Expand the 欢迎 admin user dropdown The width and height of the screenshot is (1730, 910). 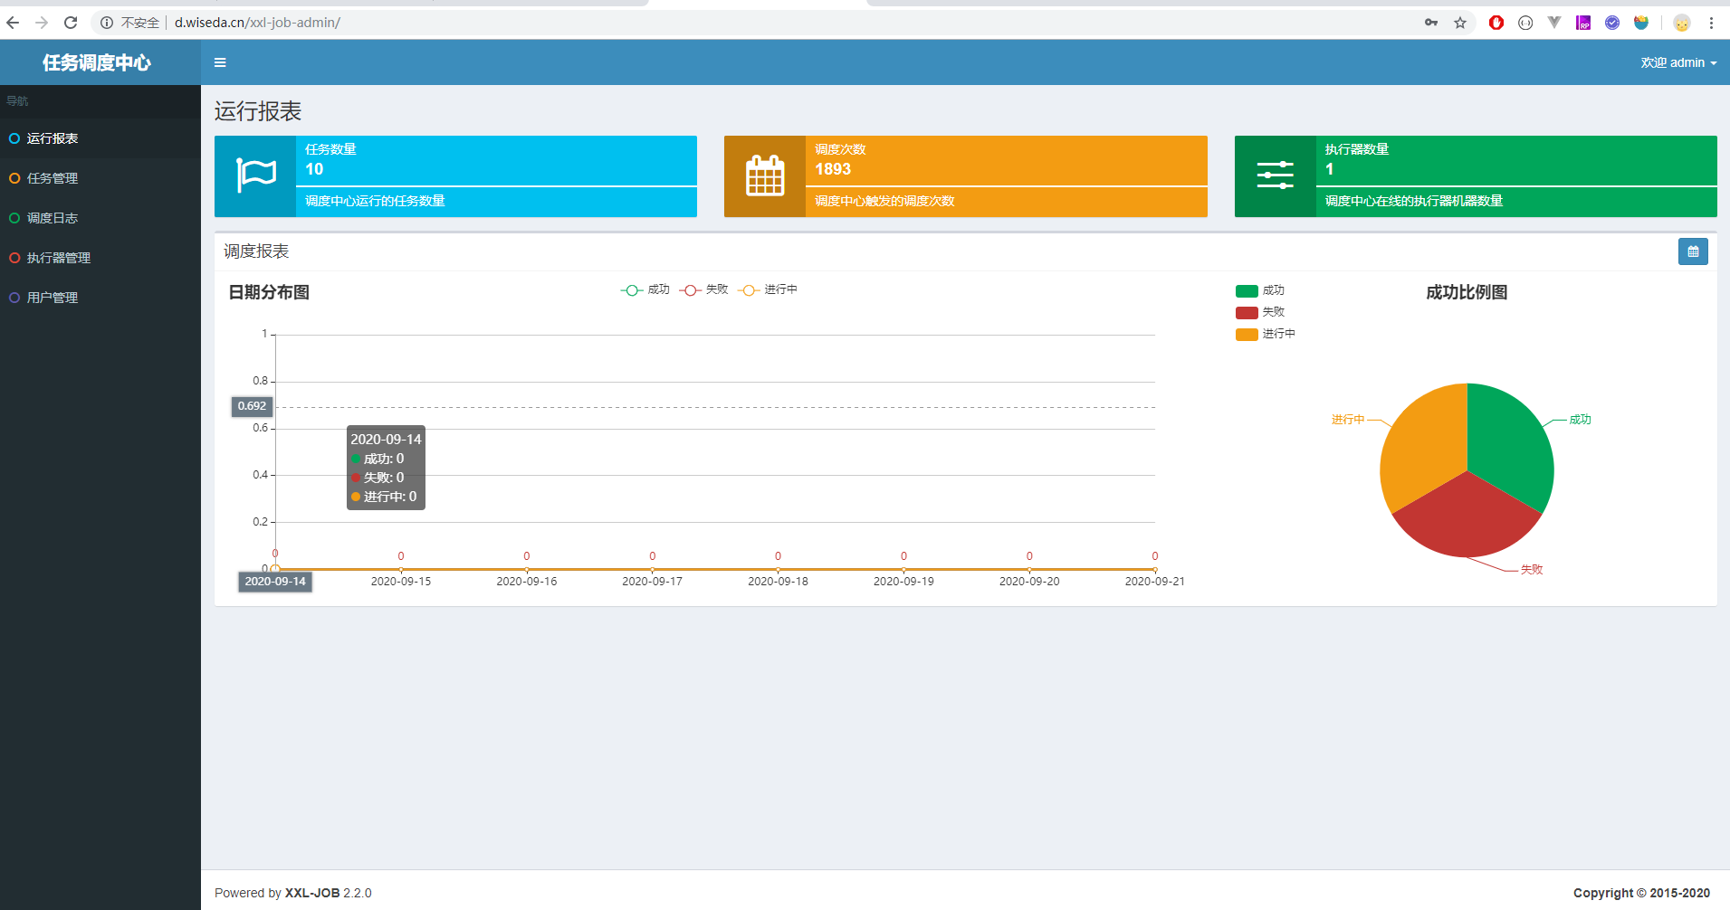[x=1677, y=62]
